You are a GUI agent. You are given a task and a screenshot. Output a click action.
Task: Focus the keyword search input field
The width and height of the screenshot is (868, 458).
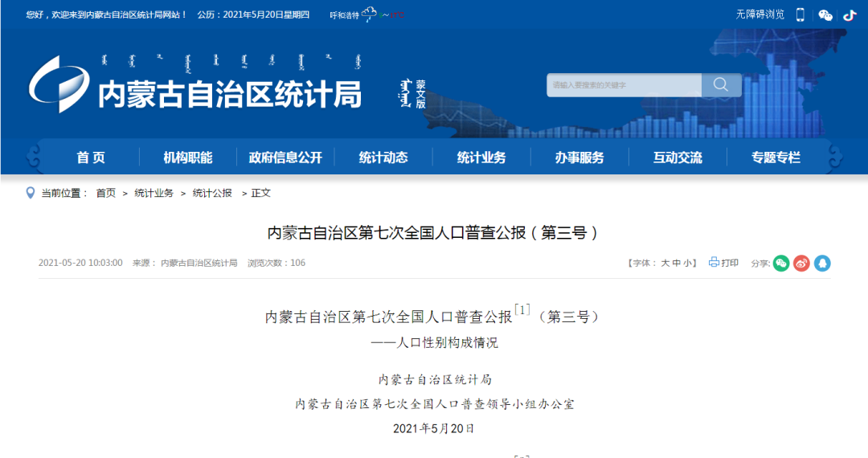624,84
